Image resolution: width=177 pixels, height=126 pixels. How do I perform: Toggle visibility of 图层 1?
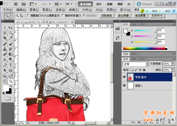coord(124,86)
